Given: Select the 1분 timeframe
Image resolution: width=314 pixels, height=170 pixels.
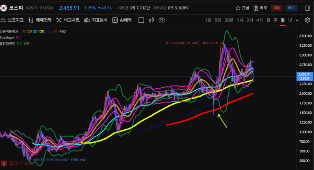Looking at the screenshot, I should (208, 20).
